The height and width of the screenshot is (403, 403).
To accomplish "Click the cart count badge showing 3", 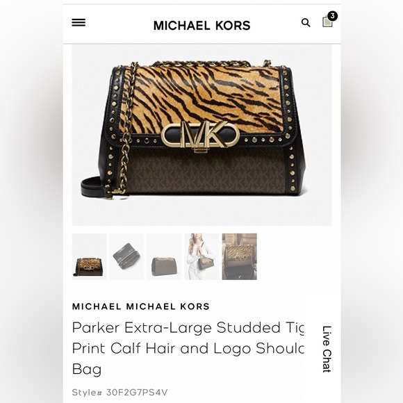I will (x=333, y=16).
